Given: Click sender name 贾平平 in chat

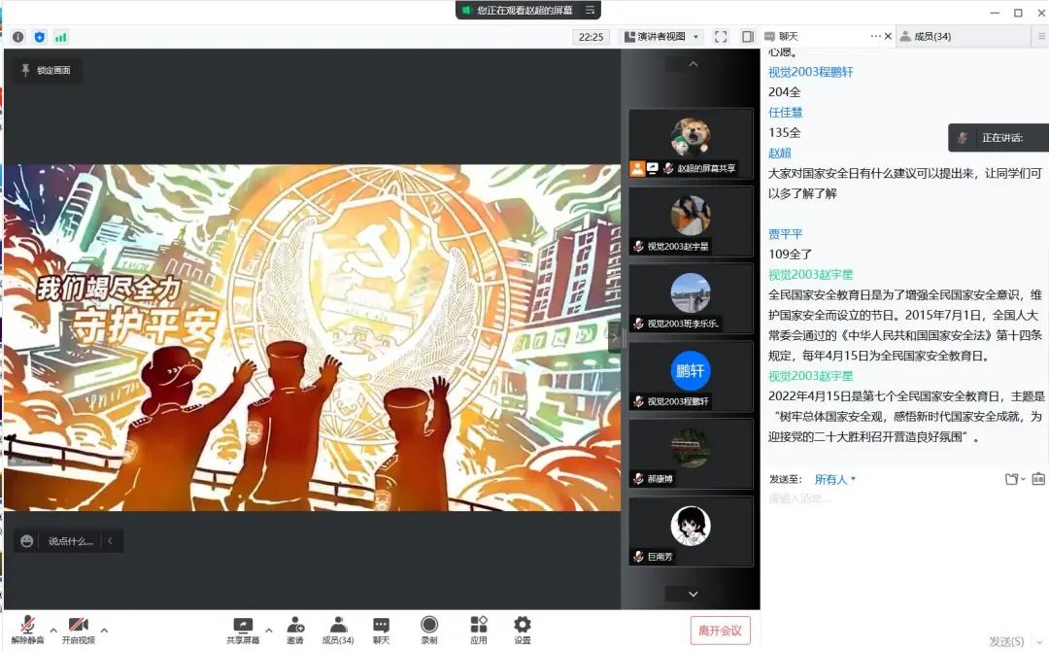Looking at the screenshot, I should coord(785,234).
